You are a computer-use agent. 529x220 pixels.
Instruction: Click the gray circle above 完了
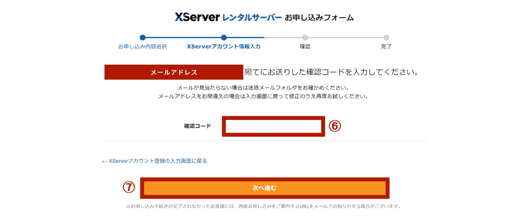click(386, 38)
